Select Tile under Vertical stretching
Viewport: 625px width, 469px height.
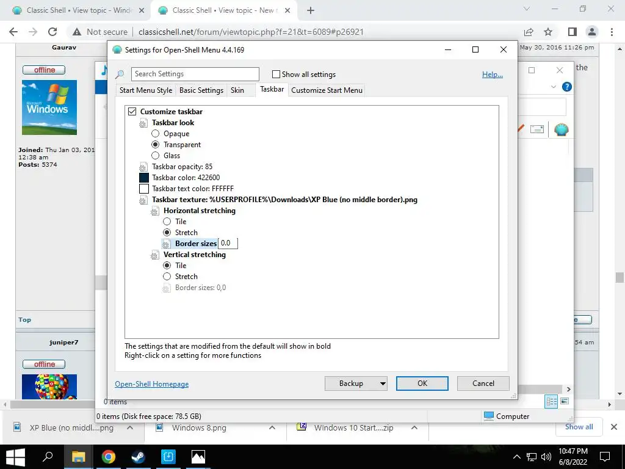coord(167,265)
